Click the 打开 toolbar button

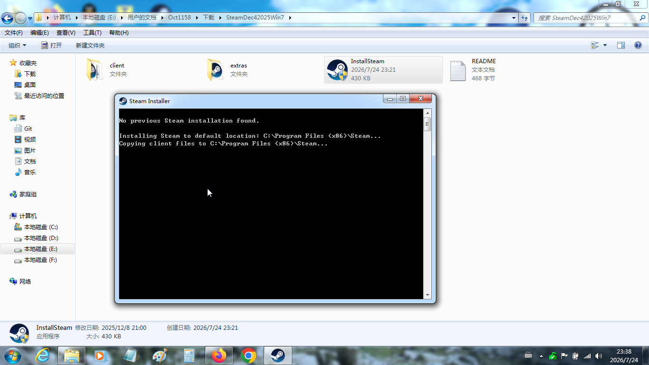point(52,45)
